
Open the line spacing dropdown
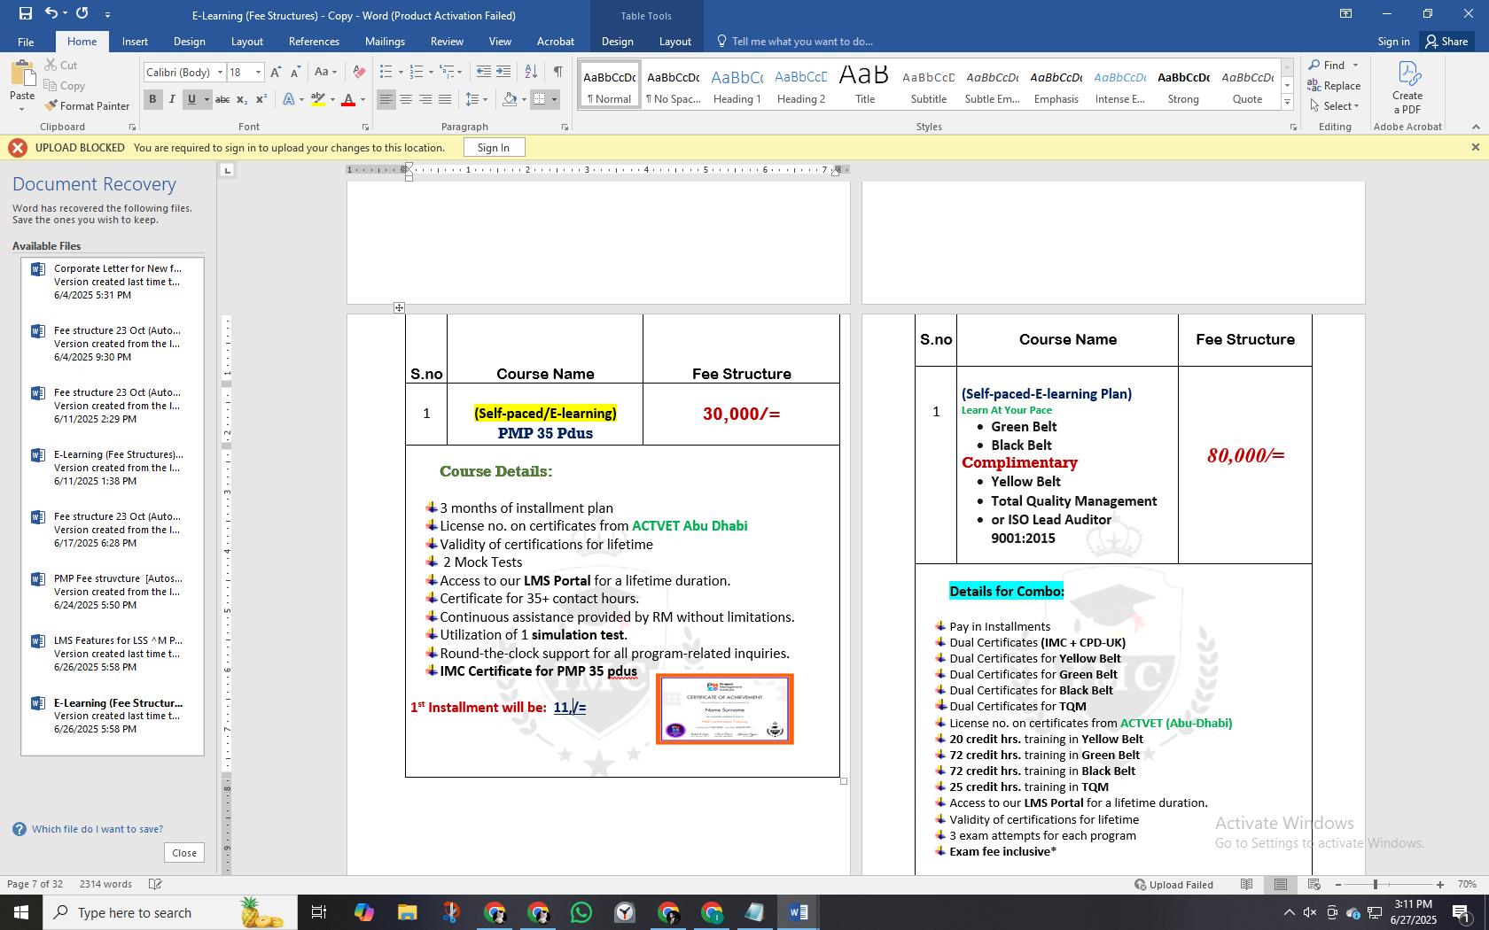[x=477, y=99]
